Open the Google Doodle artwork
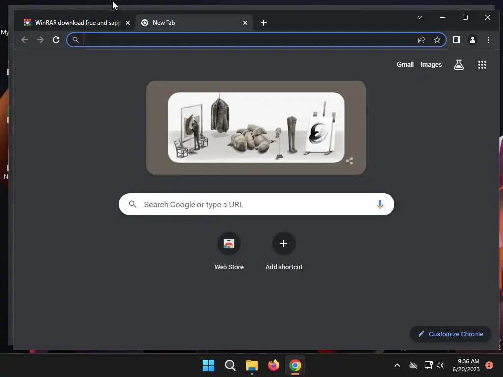Image resolution: width=503 pixels, height=377 pixels. pyautogui.click(x=256, y=128)
